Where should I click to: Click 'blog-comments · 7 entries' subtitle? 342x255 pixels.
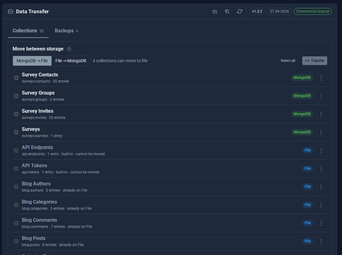[x=43, y=227]
